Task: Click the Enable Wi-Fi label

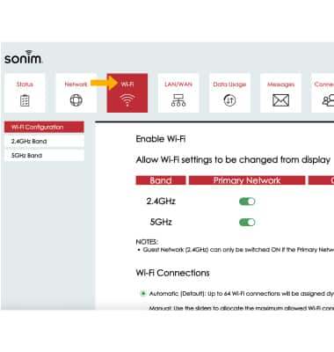Action: [x=161, y=139]
